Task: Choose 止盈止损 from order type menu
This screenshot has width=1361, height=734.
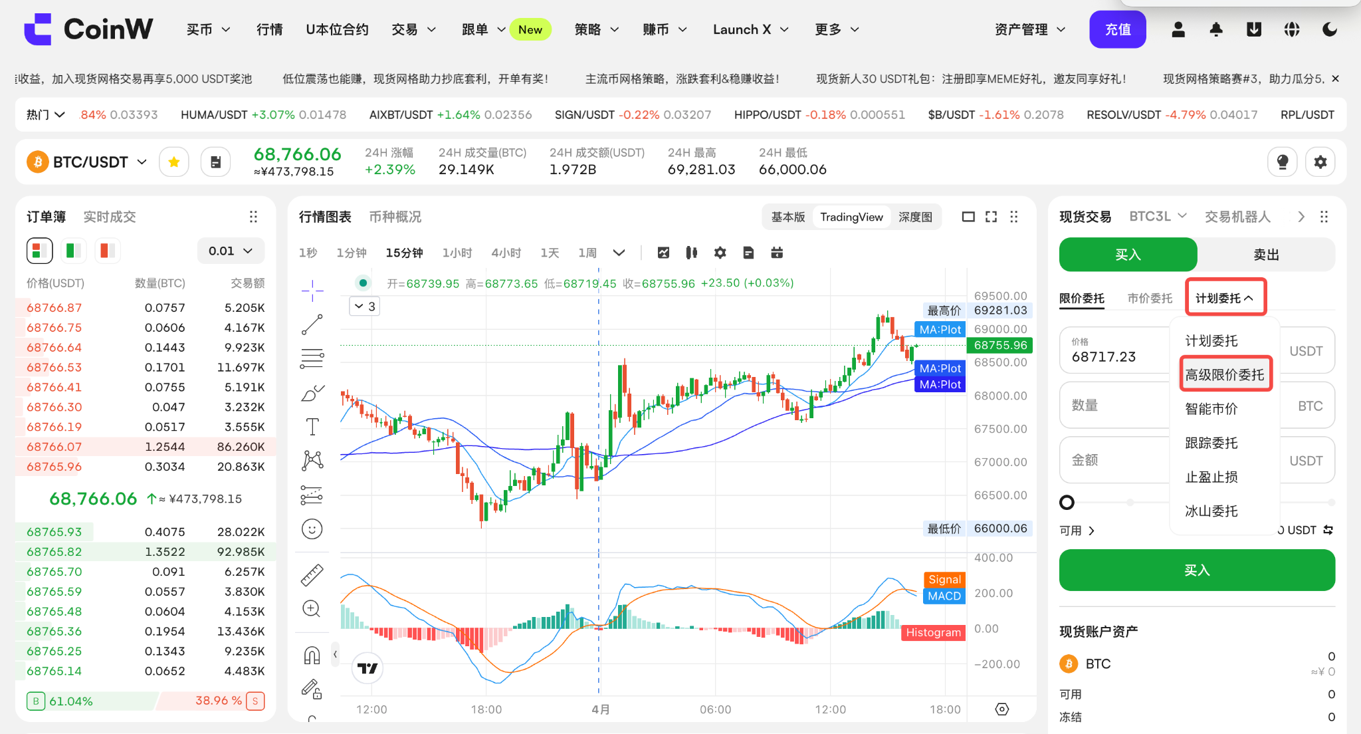Action: tap(1211, 477)
